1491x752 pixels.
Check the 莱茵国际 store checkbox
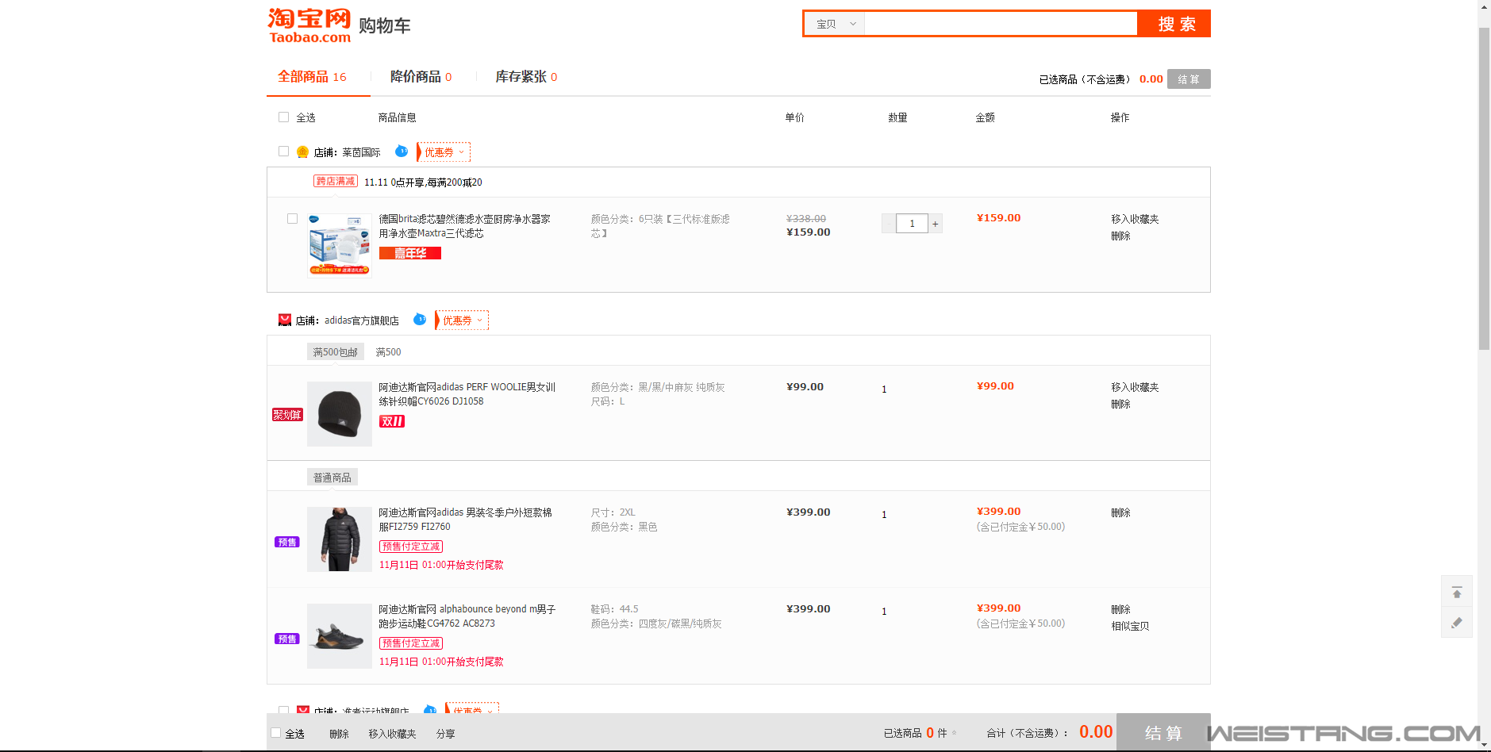pyautogui.click(x=283, y=151)
